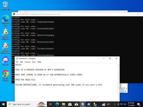Click the "instructions - Notepad" title text
143x107 pixels.
(x=27, y=58)
